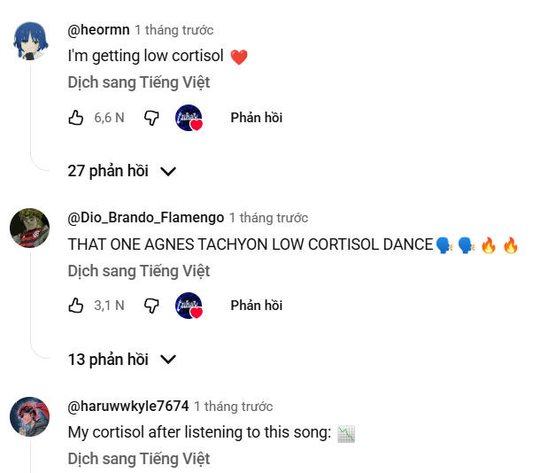Dislike the comment by @heormn
540x473 pixels.
click(151, 117)
